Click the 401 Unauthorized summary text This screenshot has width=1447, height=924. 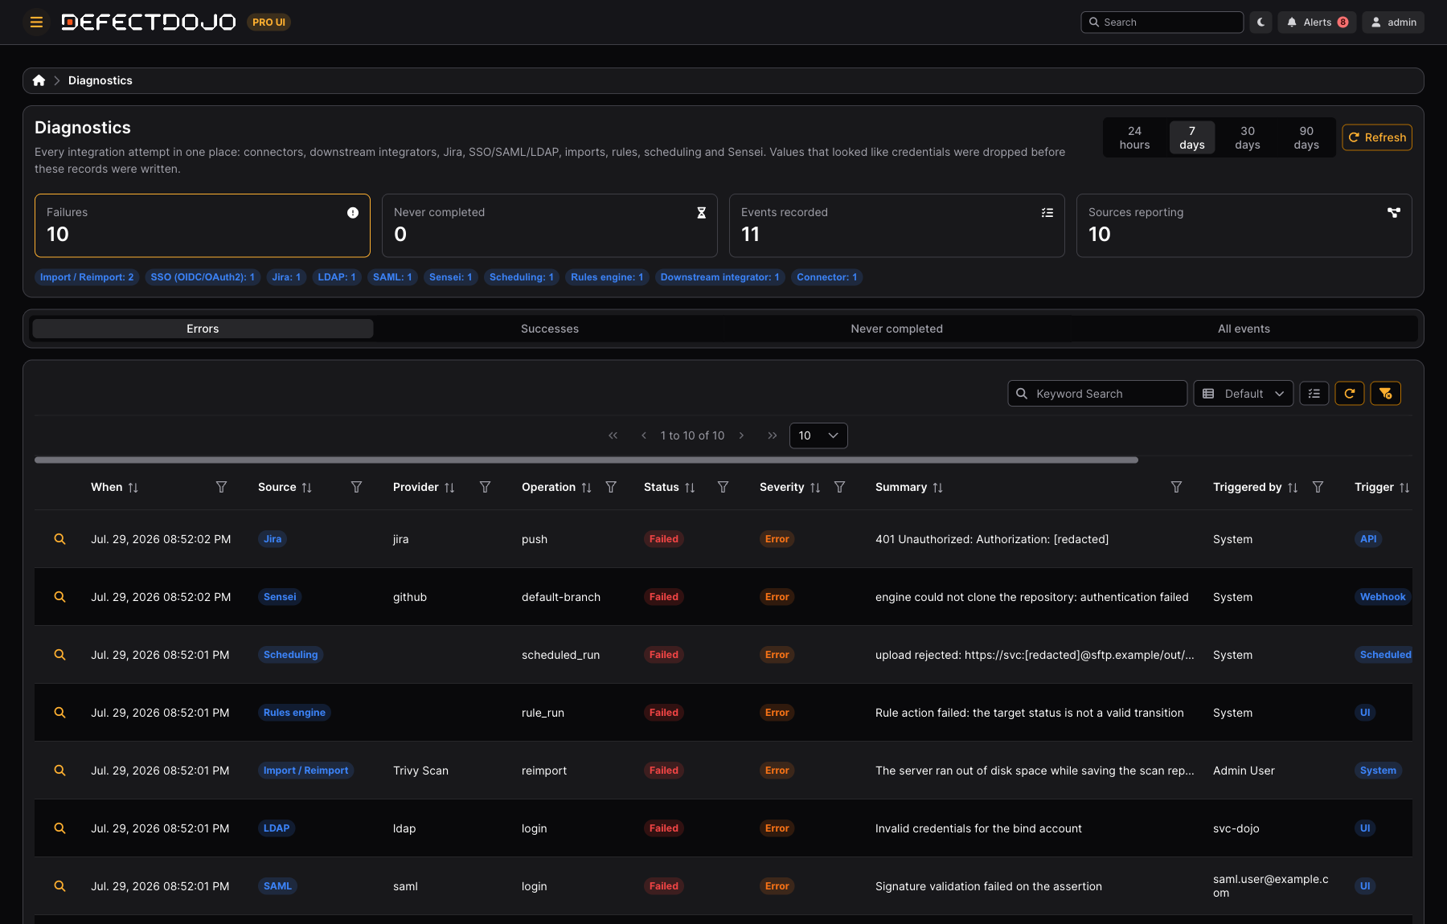991,539
